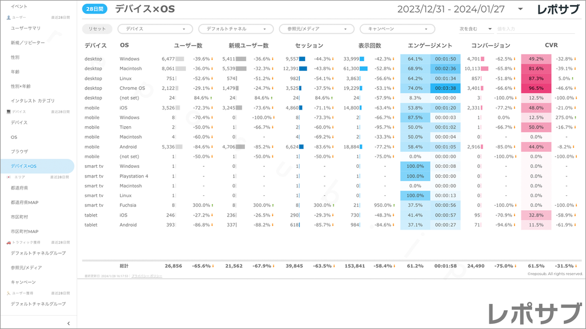Image resolution: width=586 pixels, height=329 pixels.
Task: Expand the キャンペーン filter dropdown
Action: 397,29
